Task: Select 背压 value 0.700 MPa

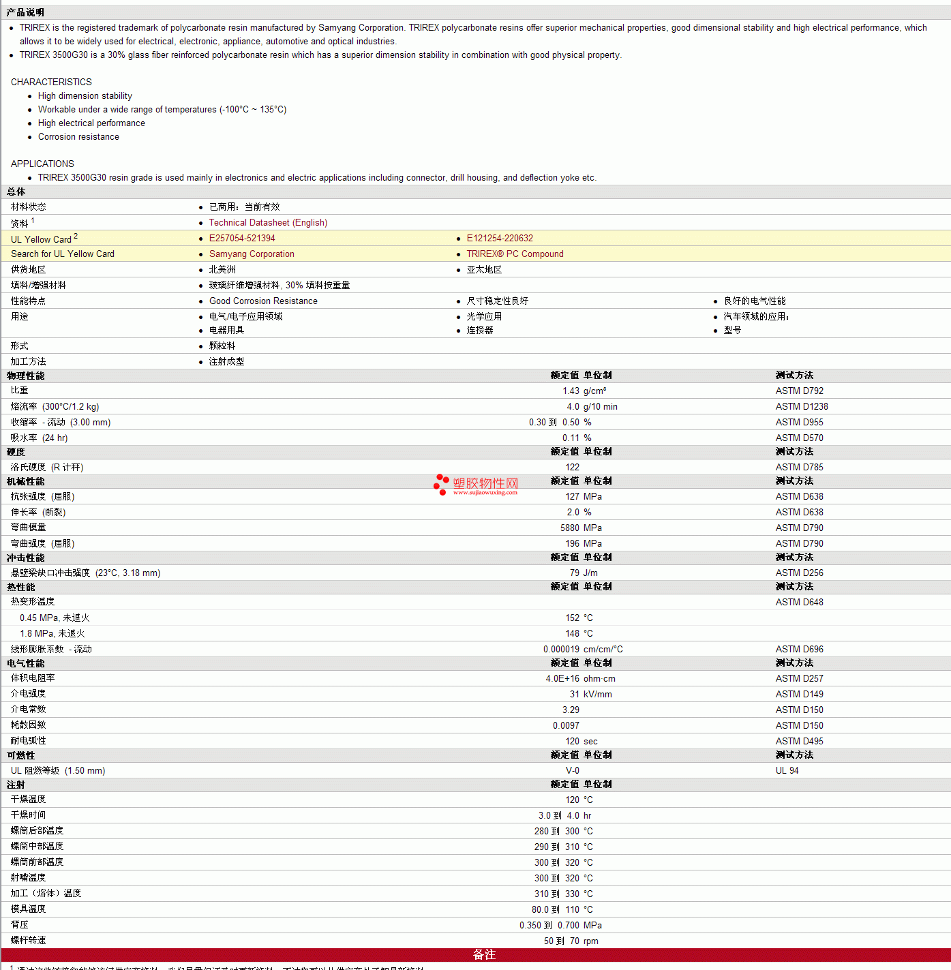Action: tap(579, 926)
